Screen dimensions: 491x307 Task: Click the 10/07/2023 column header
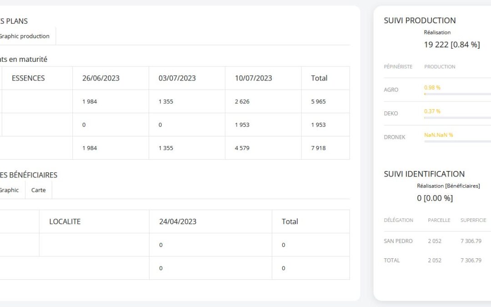coord(254,78)
